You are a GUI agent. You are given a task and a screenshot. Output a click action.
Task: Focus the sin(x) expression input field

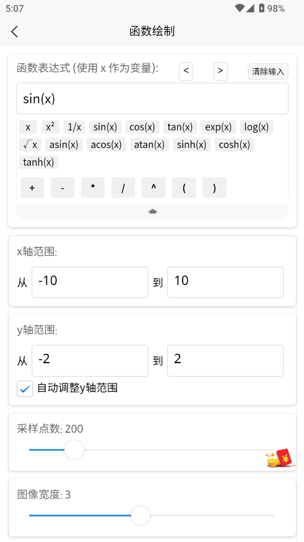[x=152, y=99]
